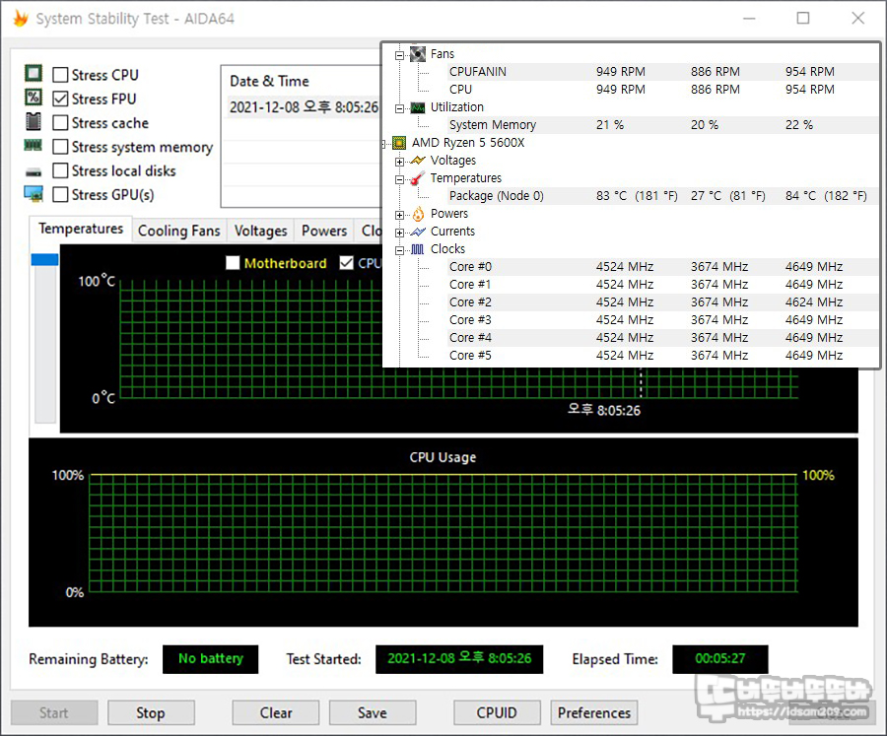Image resolution: width=887 pixels, height=736 pixels.
Task: Click the Voltages lightning icon
Action: 418,160
